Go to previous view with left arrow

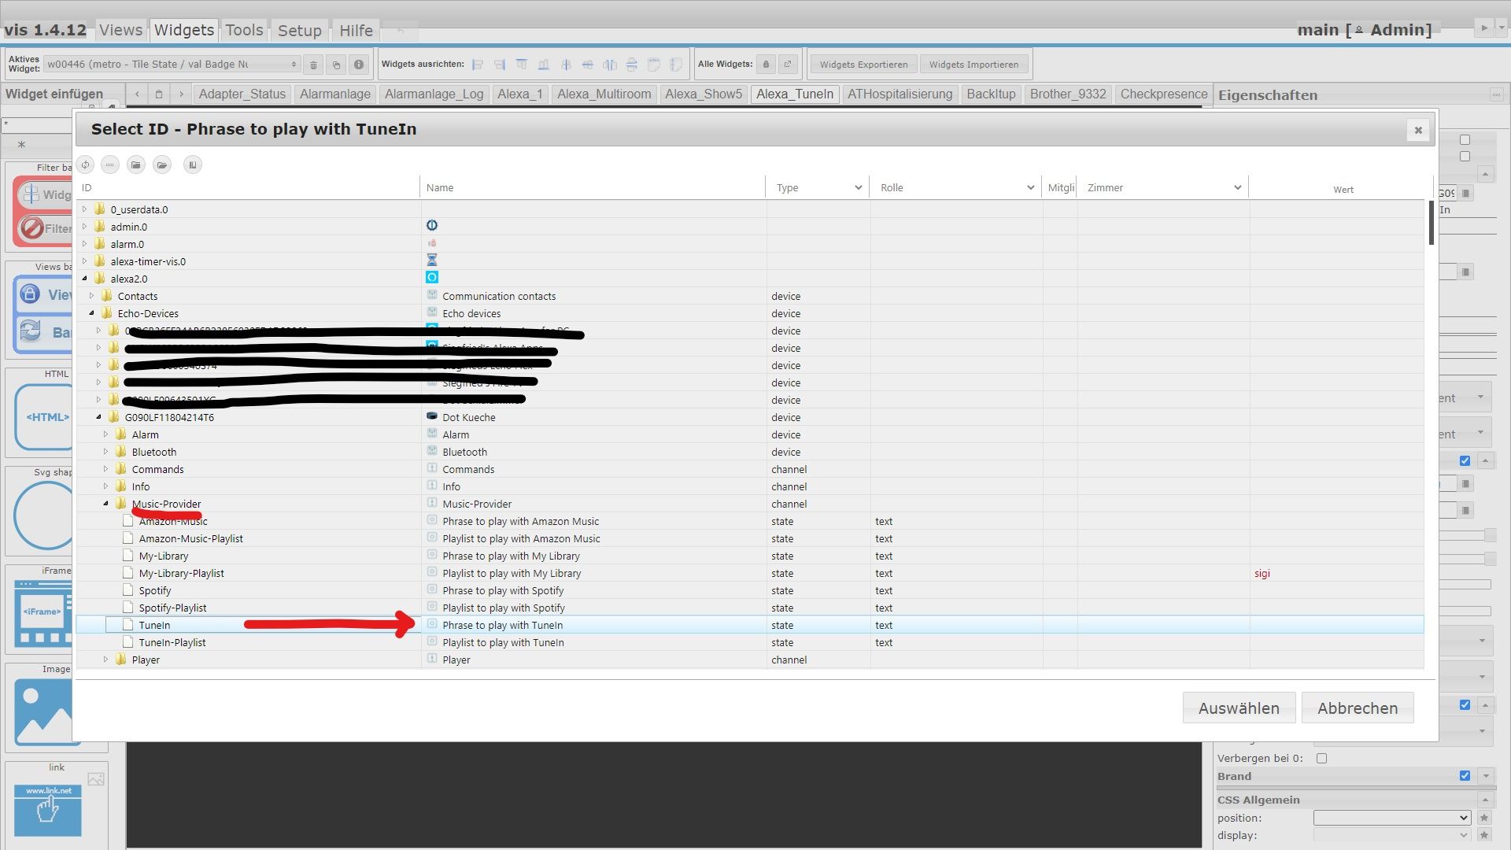click(x=137, y=94)
